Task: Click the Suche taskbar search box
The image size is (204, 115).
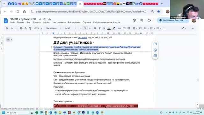Action: (x=18, y=112)
